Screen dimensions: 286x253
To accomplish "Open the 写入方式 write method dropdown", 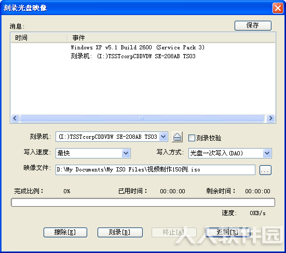I will (x=267, y=153).
